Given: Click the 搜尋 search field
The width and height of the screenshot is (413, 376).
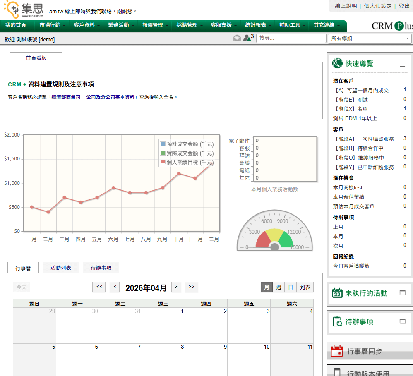Looking at the screenshot, I should [291, 38].
